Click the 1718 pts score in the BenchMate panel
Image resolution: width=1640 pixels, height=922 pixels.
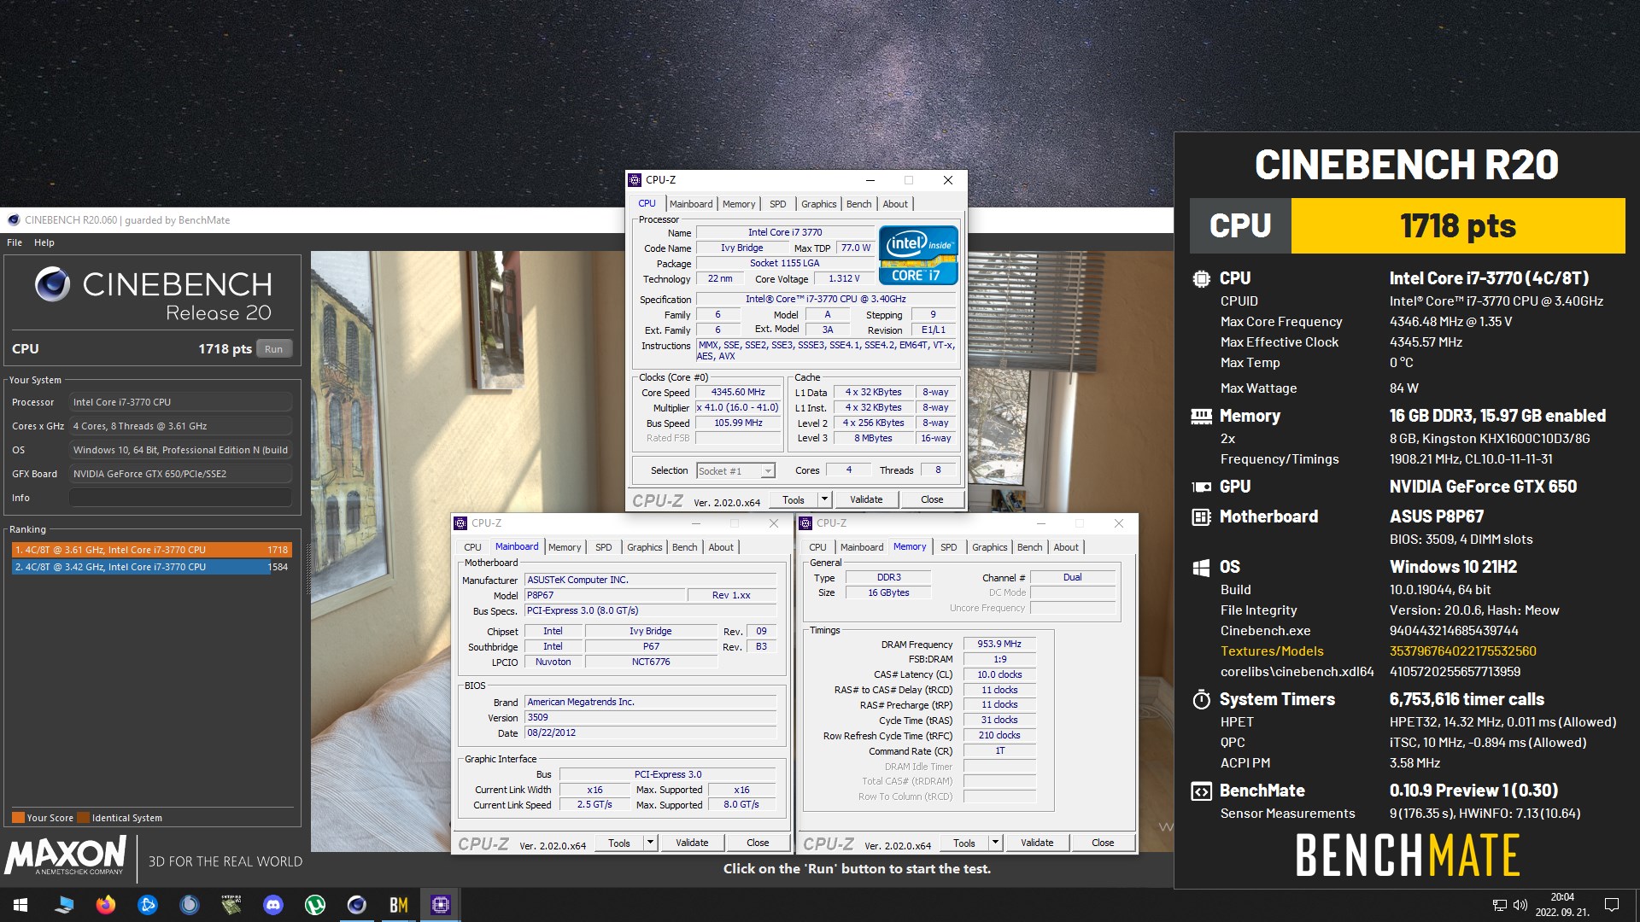tap(1458, 226)
